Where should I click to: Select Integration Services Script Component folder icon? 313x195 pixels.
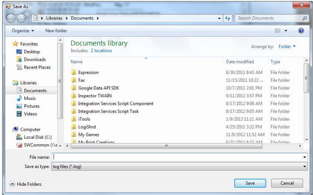(74, 103)
